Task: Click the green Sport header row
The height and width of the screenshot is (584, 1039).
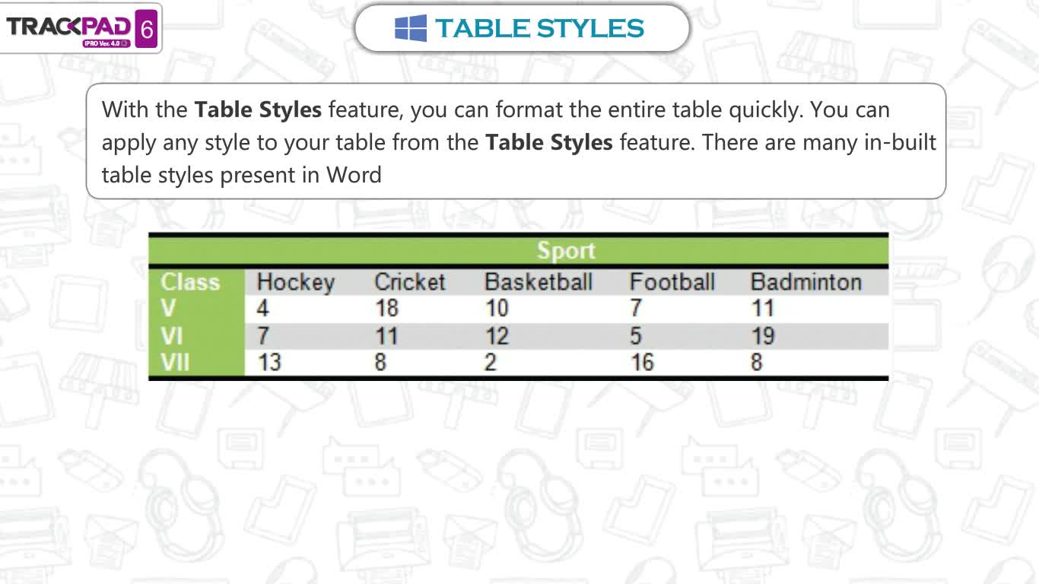Action: 518,251
